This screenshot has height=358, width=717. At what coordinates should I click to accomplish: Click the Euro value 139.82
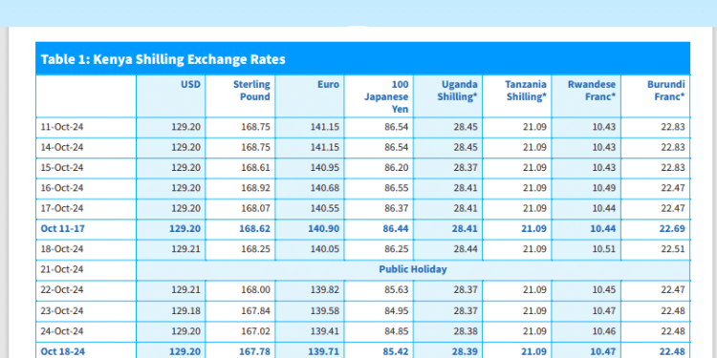[x=325, y=290]
